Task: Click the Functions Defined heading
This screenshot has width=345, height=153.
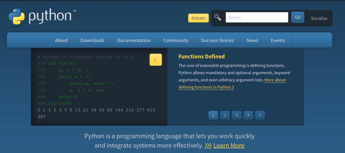Action: coord(201,57)
